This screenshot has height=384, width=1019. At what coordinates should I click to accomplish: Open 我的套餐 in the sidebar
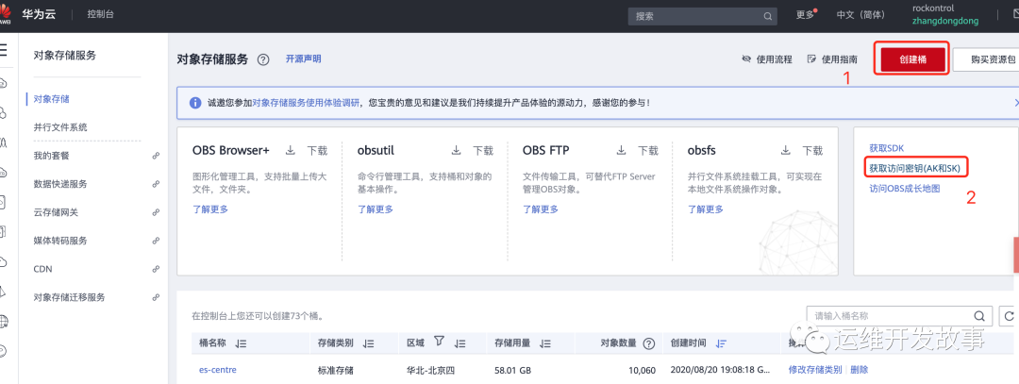click(51, 156)
